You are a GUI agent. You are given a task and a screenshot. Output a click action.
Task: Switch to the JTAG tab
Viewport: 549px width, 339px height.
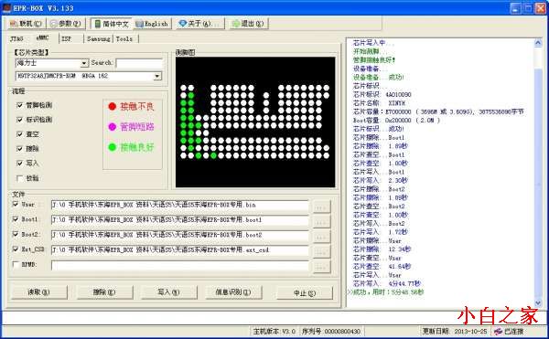tap(16, 38)
